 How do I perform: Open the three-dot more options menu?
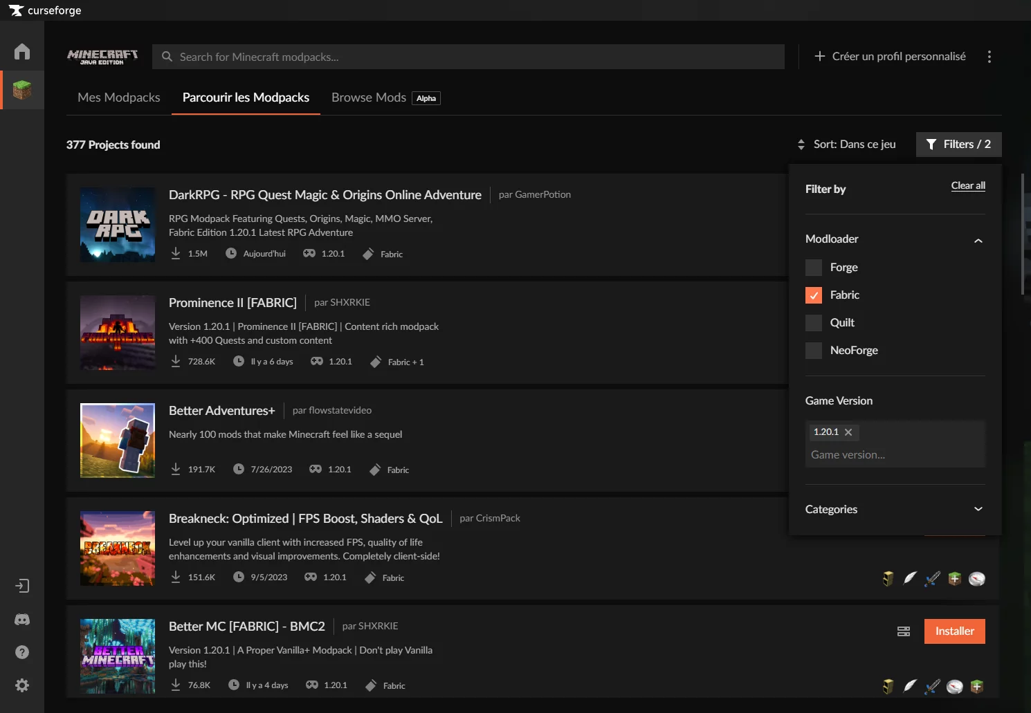click(989, 57)
